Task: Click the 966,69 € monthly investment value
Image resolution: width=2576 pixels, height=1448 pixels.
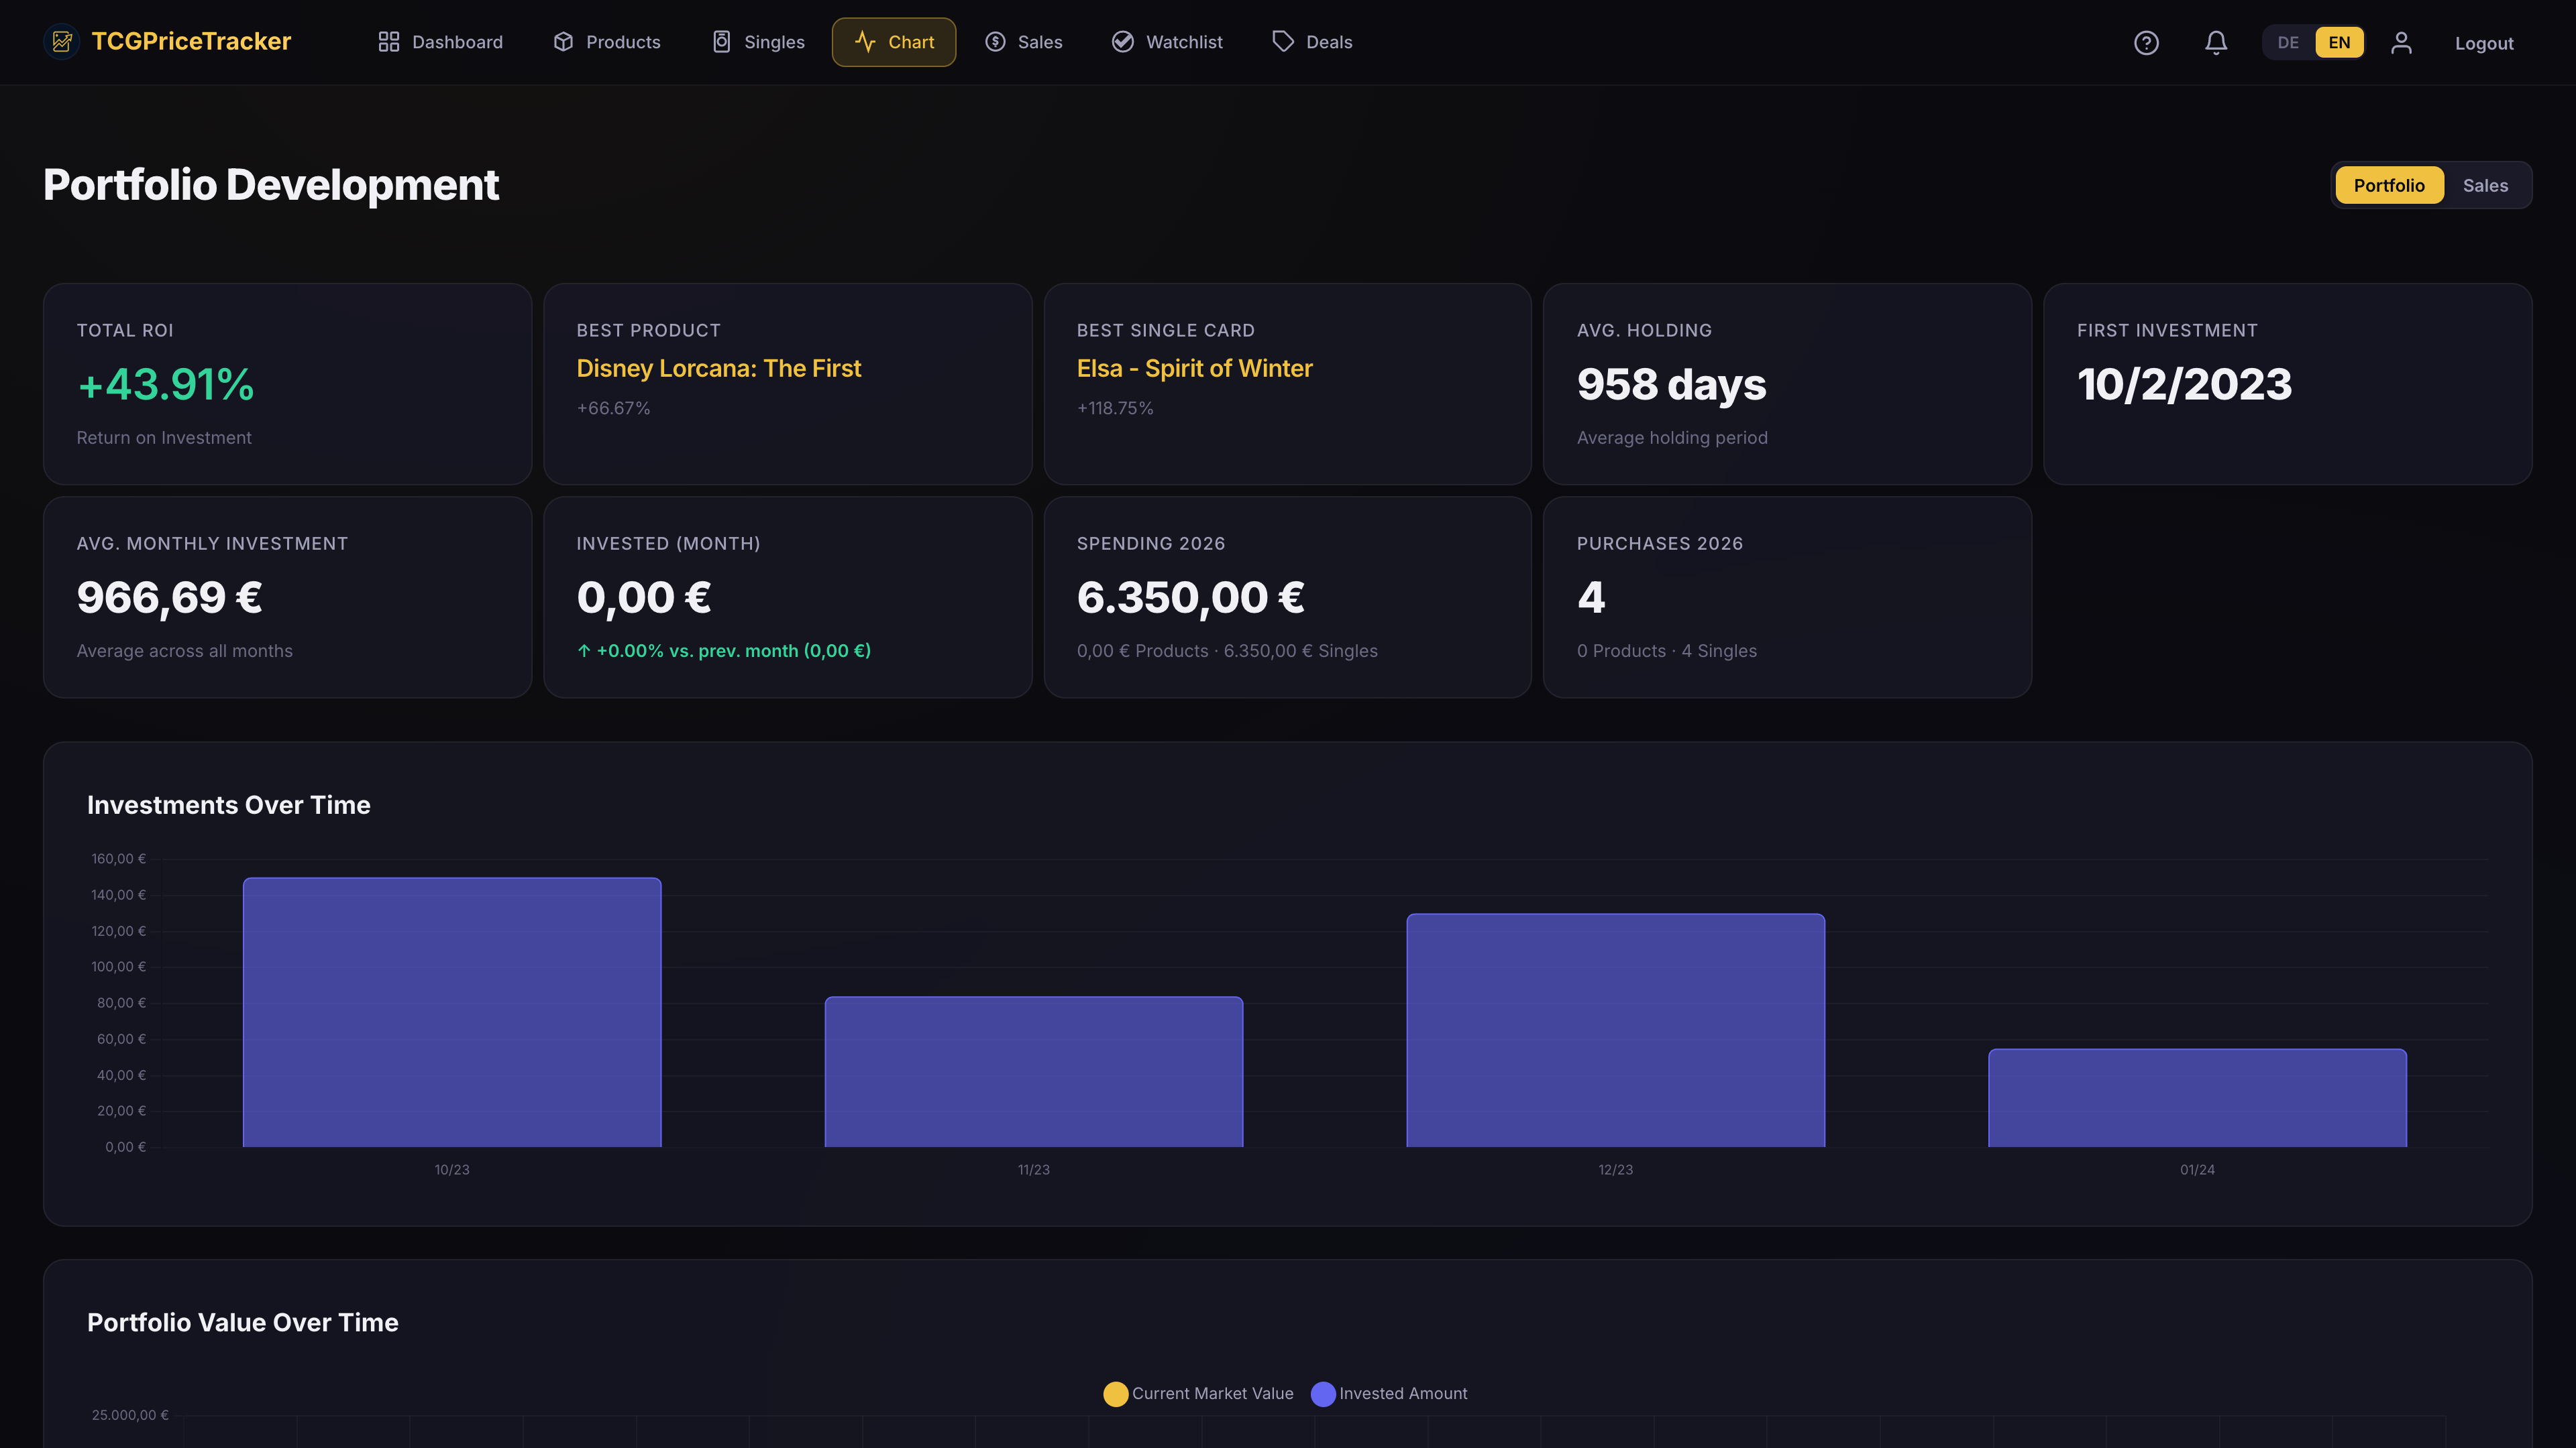Action: (x=169, y=597)
